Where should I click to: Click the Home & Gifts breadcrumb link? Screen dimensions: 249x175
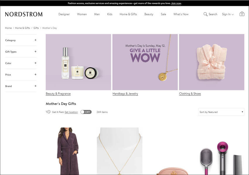[22, 28]
